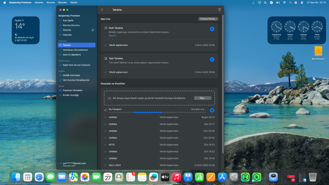Open Kimlik Hırsızlığı in sidebar
Viewport: 329px width, 185px height.
tap(70, 95)
